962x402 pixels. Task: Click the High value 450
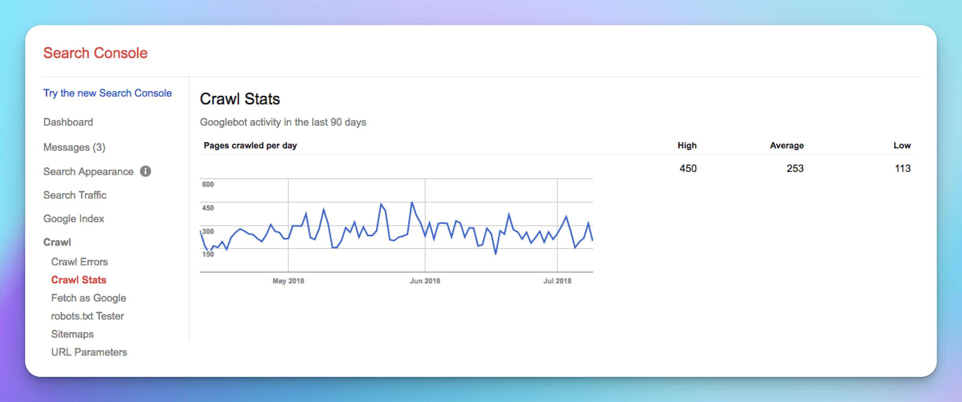coord(688,168)
